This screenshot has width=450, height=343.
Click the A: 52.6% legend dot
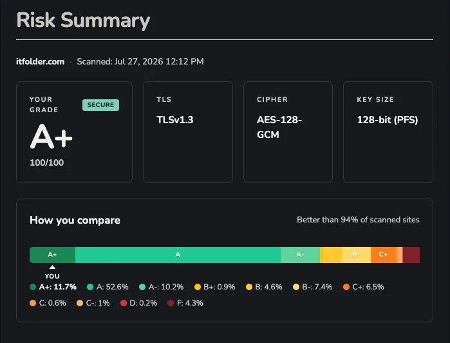pos(90,287)
